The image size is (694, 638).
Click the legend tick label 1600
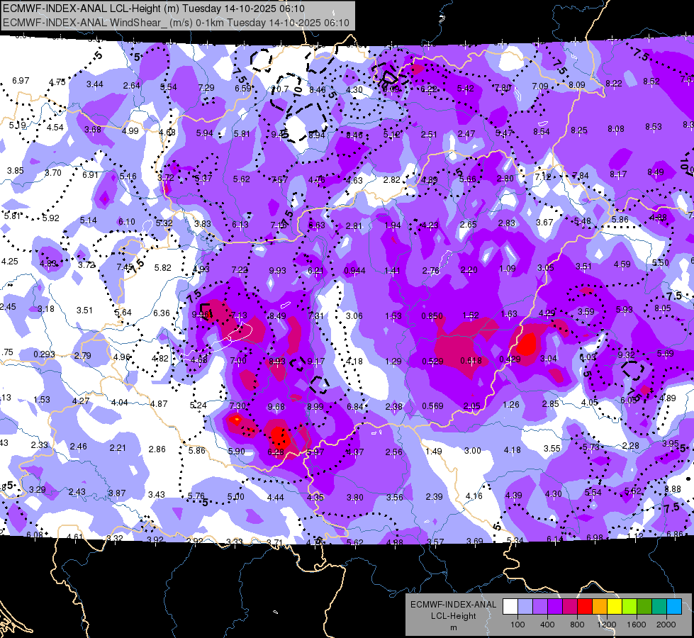(636, 625)
